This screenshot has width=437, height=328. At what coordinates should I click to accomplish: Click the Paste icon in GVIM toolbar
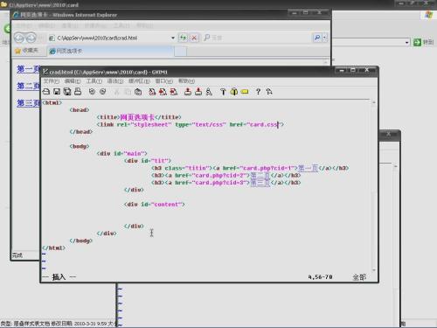[x=138, y=92]
